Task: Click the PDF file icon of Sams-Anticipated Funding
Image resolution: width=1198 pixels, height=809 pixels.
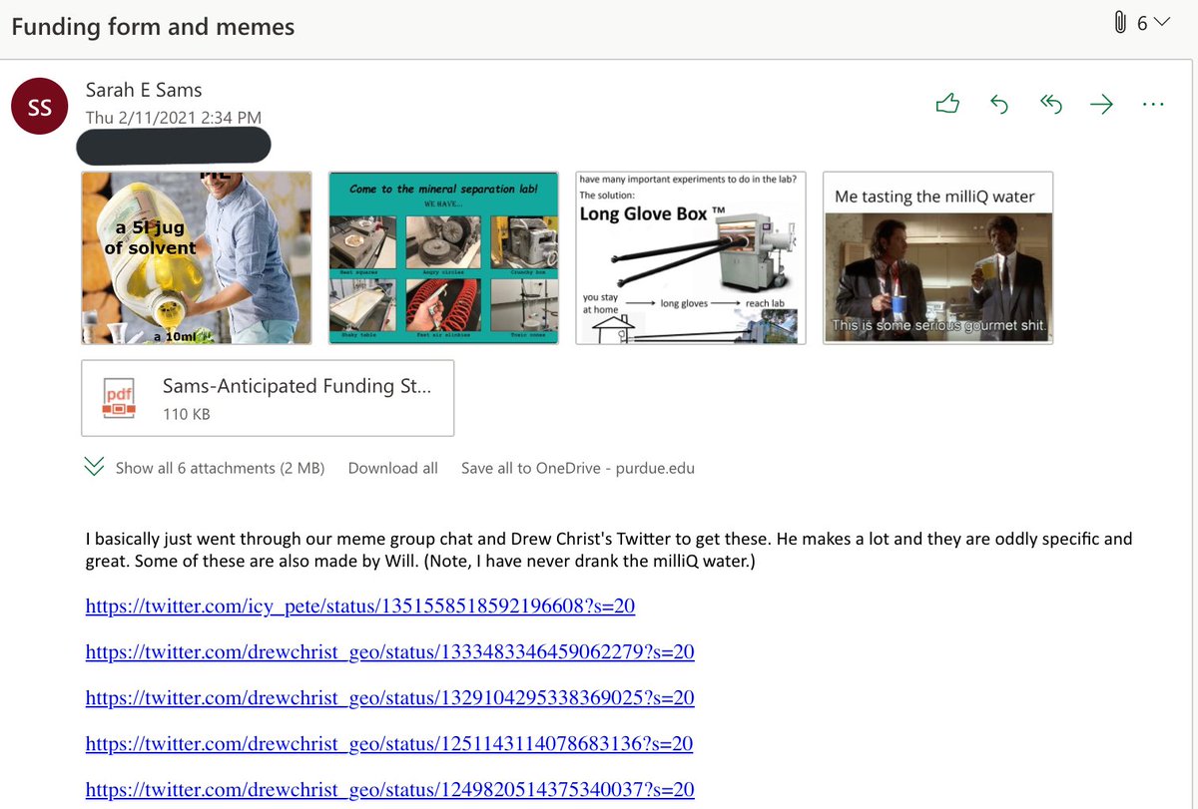Action: tap(118, 398)
